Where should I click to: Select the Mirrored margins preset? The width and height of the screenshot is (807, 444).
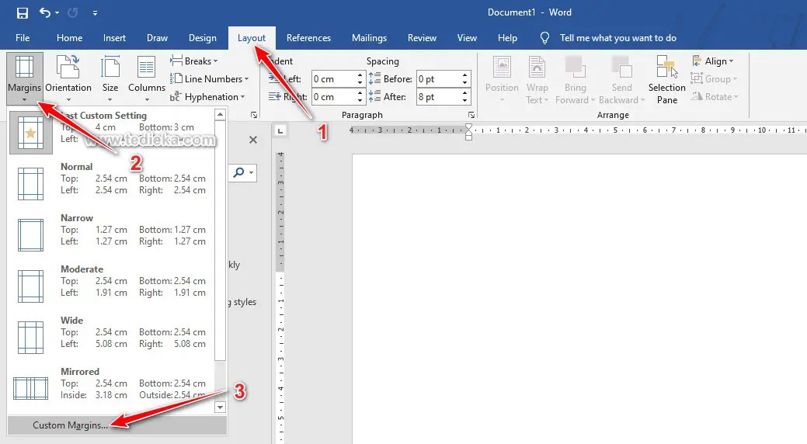click(111, 387)
